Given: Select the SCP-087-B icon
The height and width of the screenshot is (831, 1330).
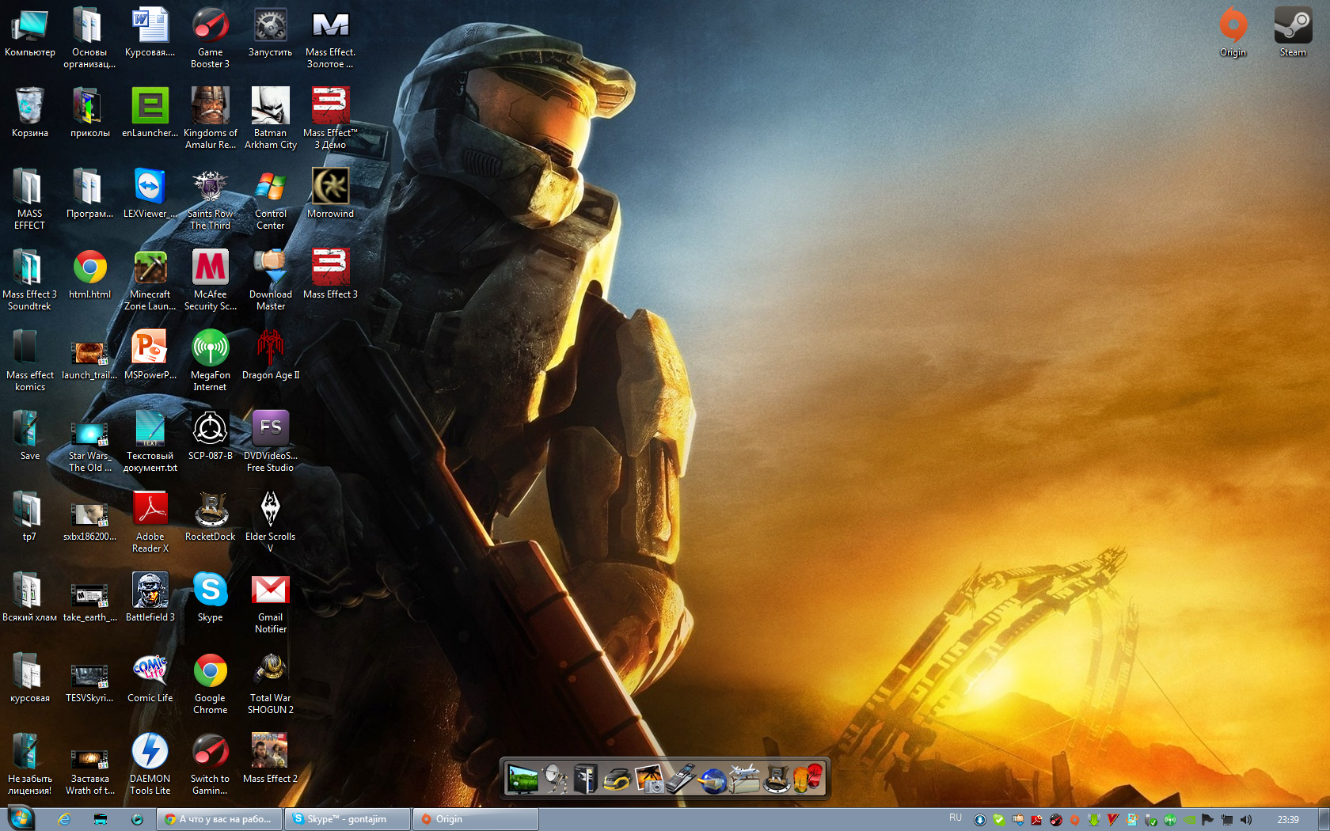Looking at the screenshot, I should [211, 435].
